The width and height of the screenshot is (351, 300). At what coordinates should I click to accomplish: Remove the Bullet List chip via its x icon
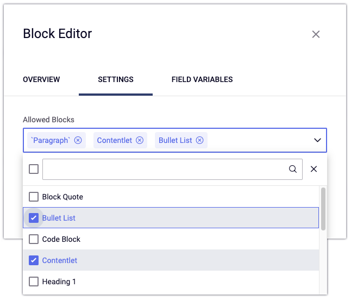[x=200, y=140]
